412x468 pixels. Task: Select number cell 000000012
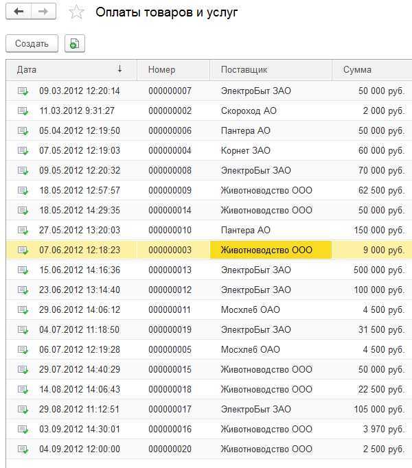point(170,290)
